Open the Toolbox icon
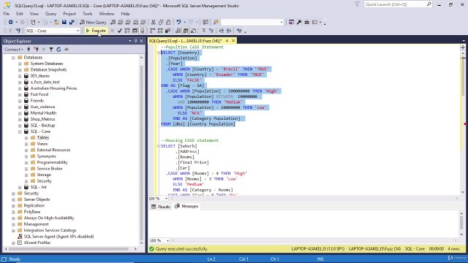This screenshot has height=263, width=468. click(x=307, y=22)
